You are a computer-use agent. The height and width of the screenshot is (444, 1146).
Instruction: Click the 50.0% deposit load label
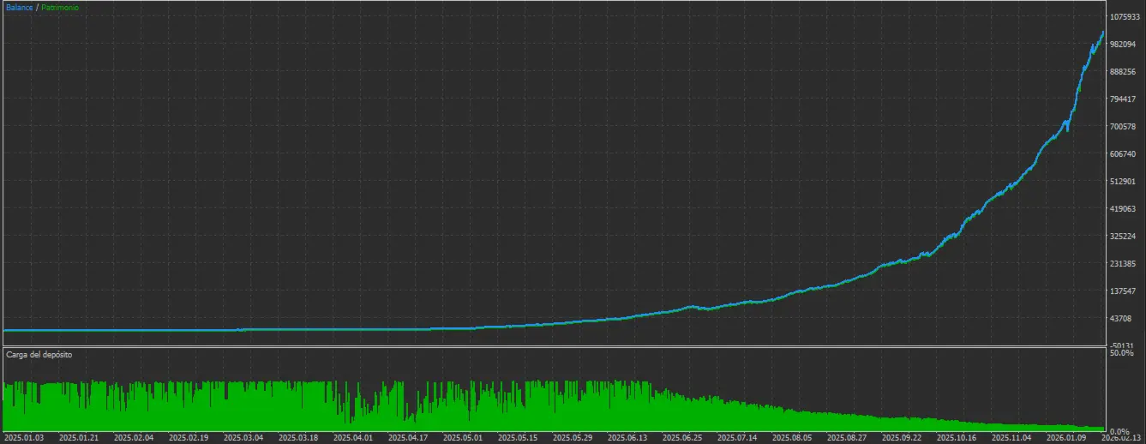tap(1121, 352)
